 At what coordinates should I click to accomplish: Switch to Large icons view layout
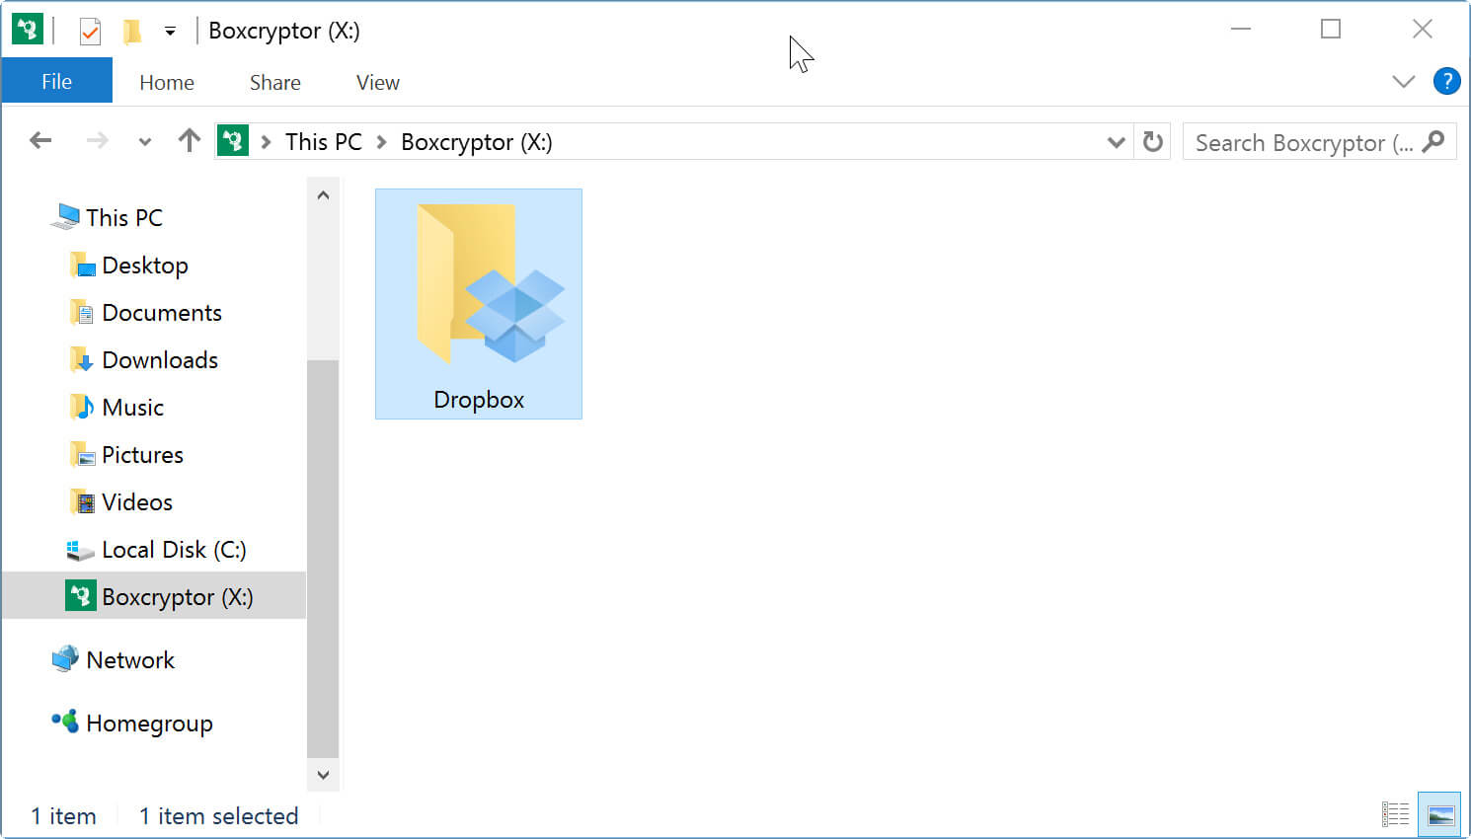pos(1440,815)
